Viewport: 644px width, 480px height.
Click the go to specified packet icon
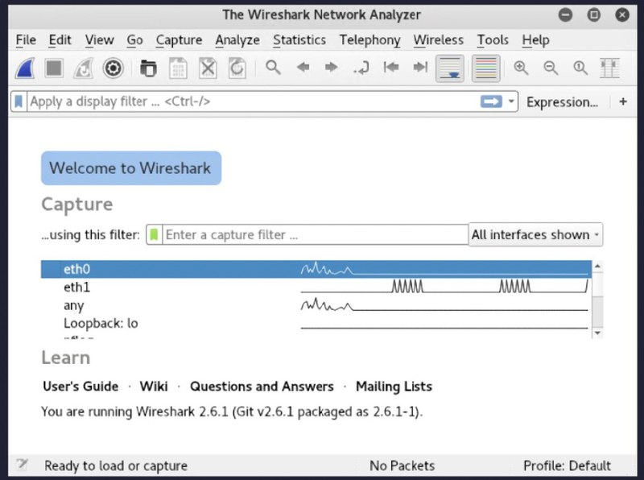(361, 68)
